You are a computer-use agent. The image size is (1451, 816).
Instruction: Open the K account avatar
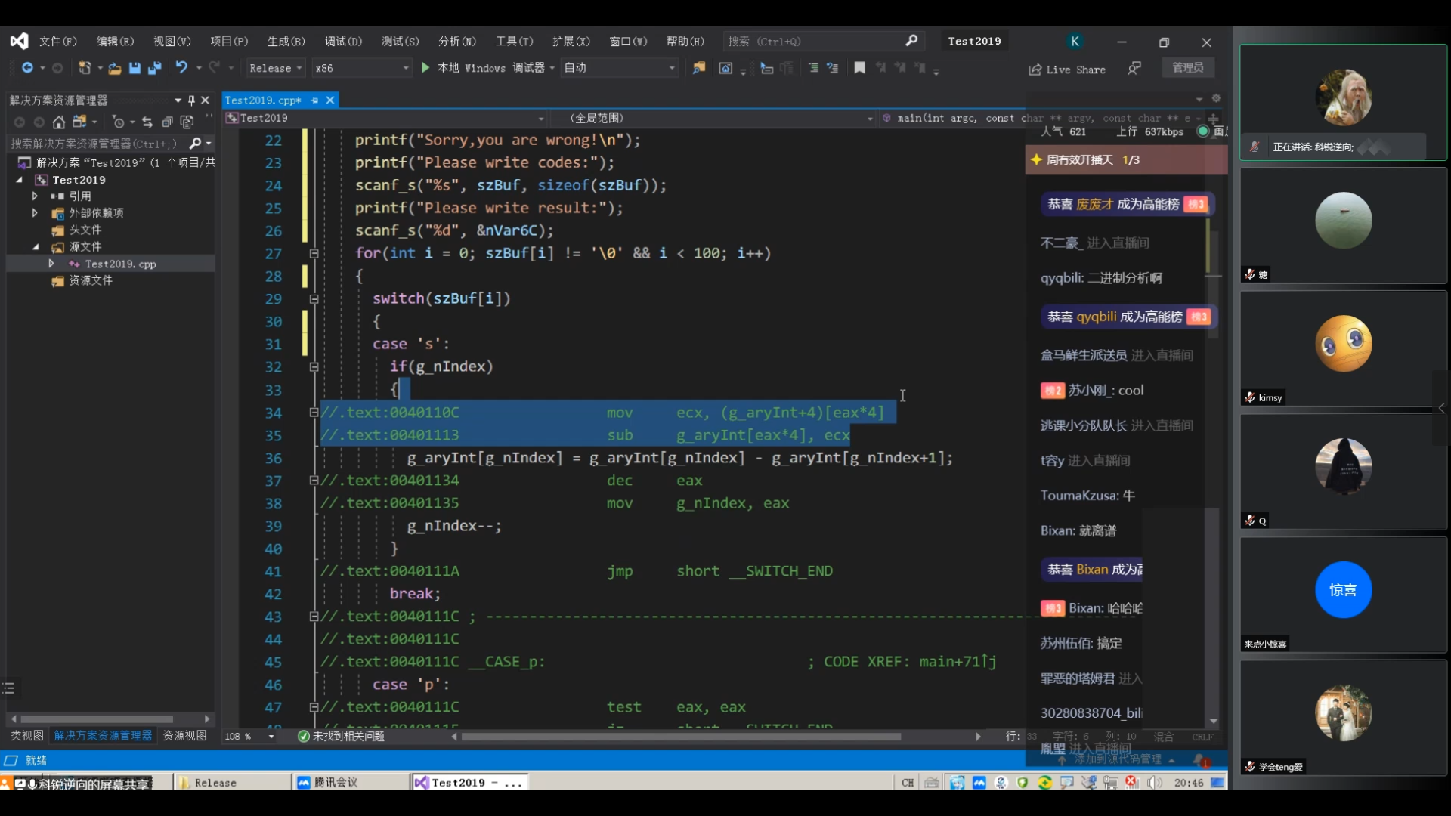pos(1075,41)
